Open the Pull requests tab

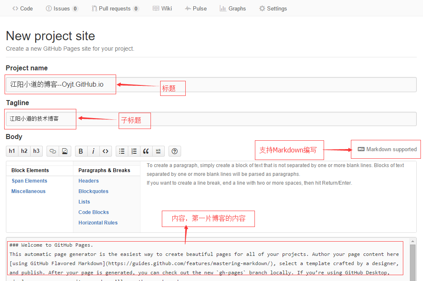coord(115,9)
